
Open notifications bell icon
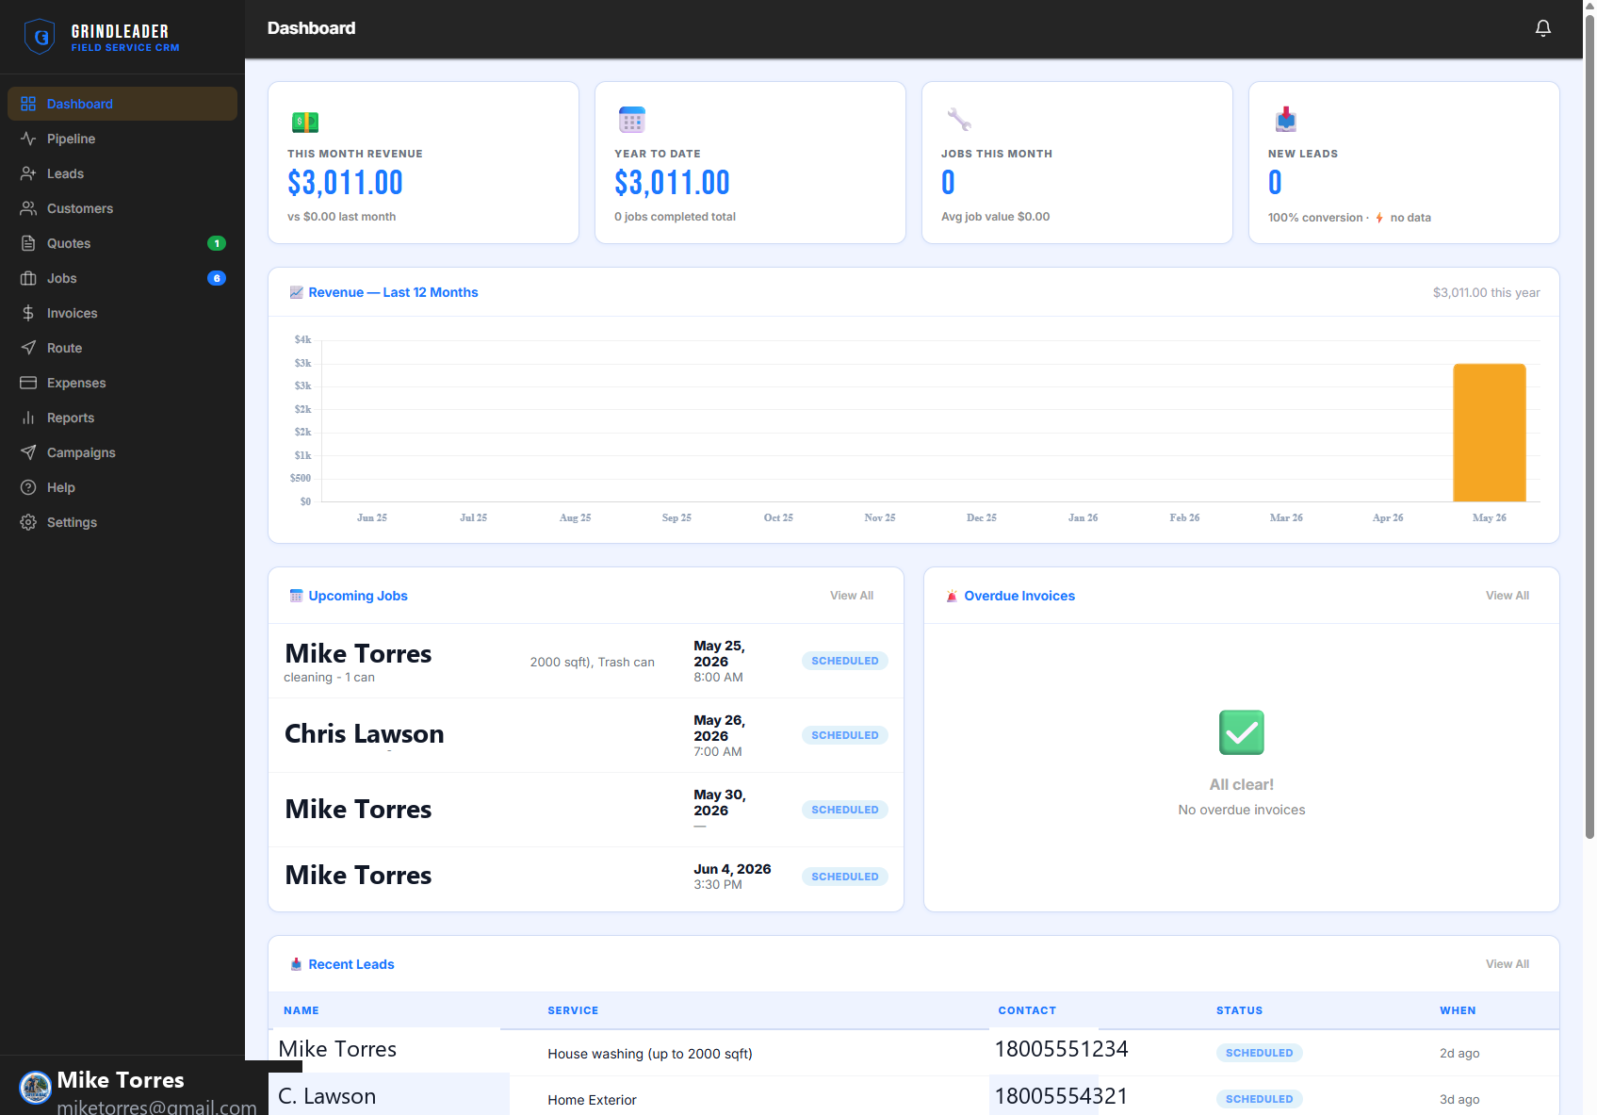(1543, 28)
